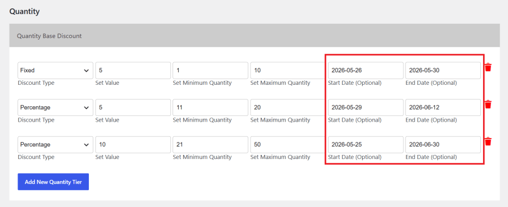508x207 pixels.
Task: Change start date 2026-05-26
Action: pyautogui.click(x=365, y=70)
